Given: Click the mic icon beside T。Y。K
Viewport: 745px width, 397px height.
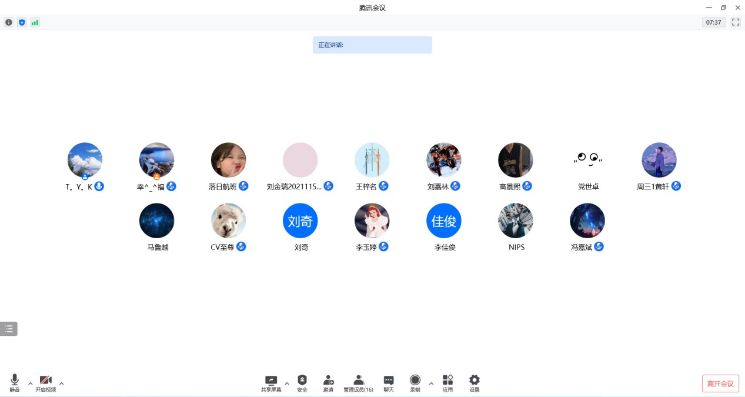Looking at the screenshot, I should pos(99,186).
